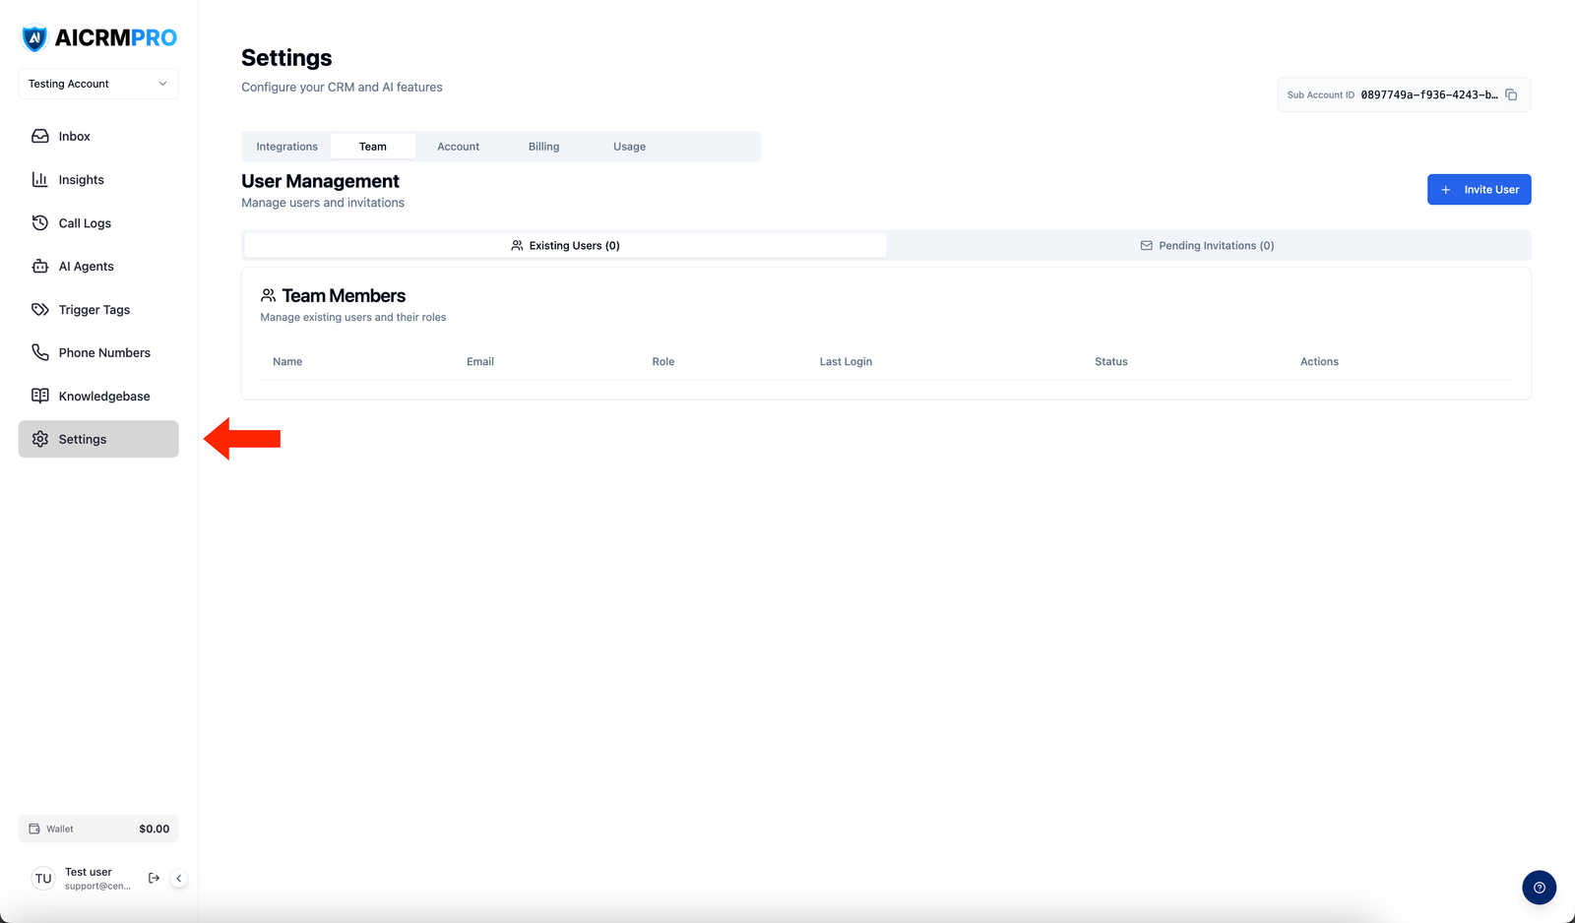Click the Last Login column header
Viewport: 1575px width, 923px height.
(846, 362)
